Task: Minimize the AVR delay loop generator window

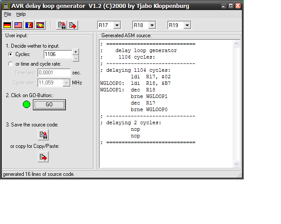Action: [x=223, y=6]
